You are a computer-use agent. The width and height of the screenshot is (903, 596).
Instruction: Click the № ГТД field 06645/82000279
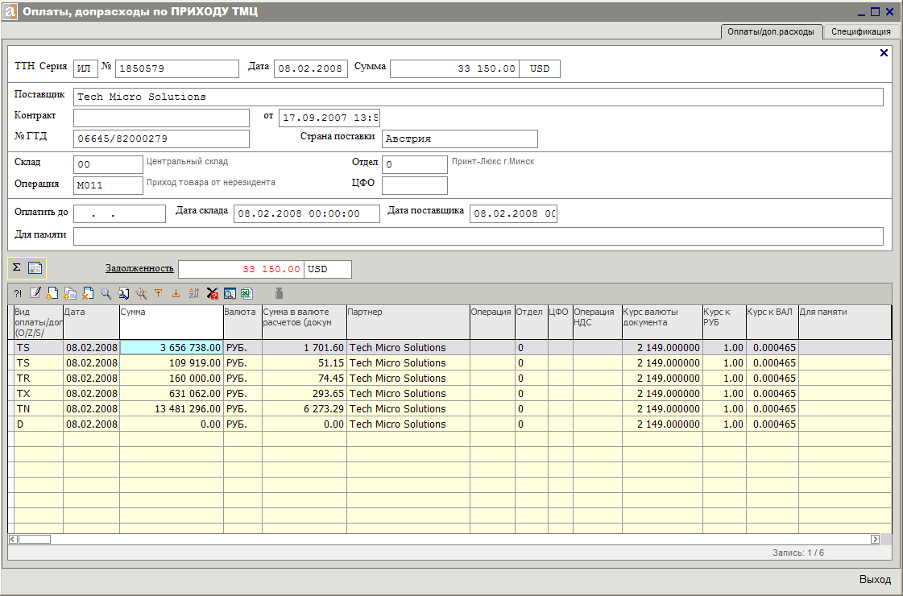161,139
